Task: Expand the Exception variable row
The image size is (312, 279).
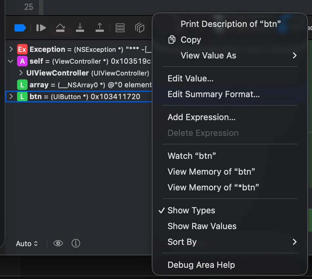Action: pos(11,49)
